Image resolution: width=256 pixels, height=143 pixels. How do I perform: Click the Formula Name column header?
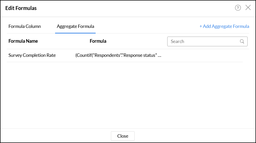(23, 41)
